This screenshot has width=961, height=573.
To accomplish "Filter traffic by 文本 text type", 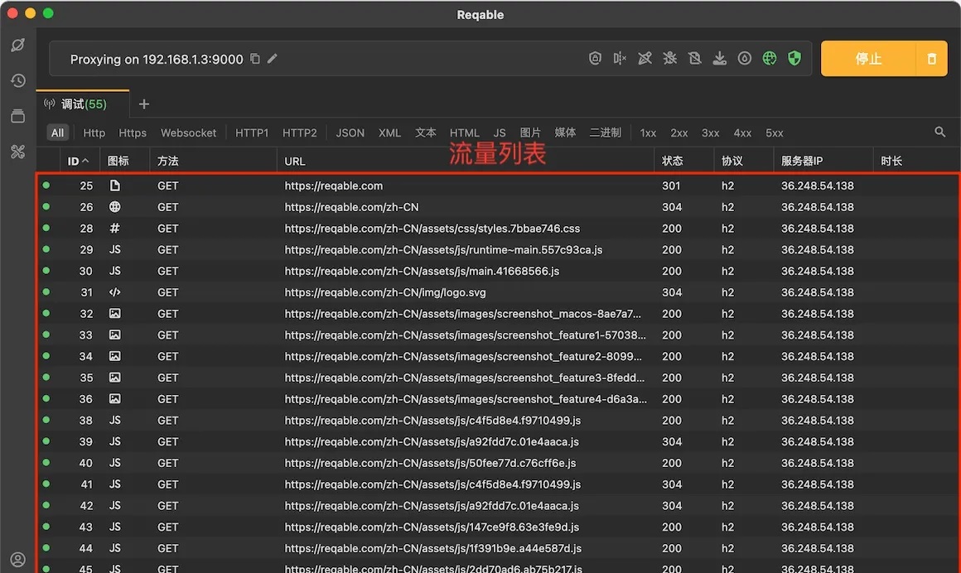I will tap(425, 132).
